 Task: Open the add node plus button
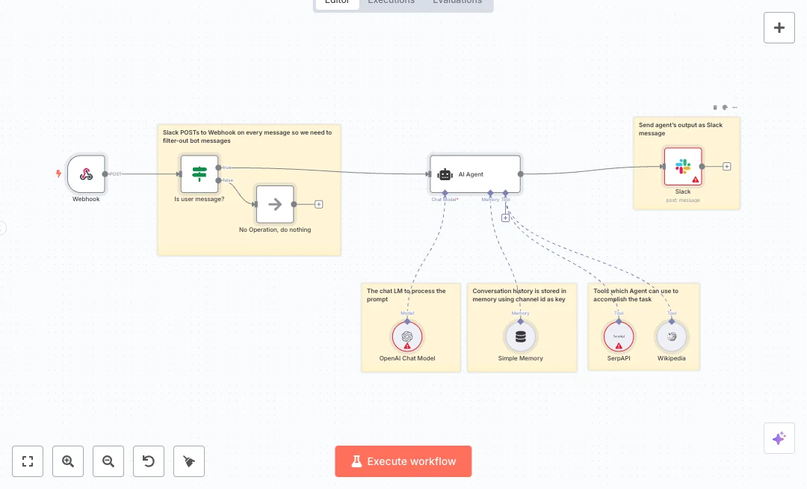[779, 28]
